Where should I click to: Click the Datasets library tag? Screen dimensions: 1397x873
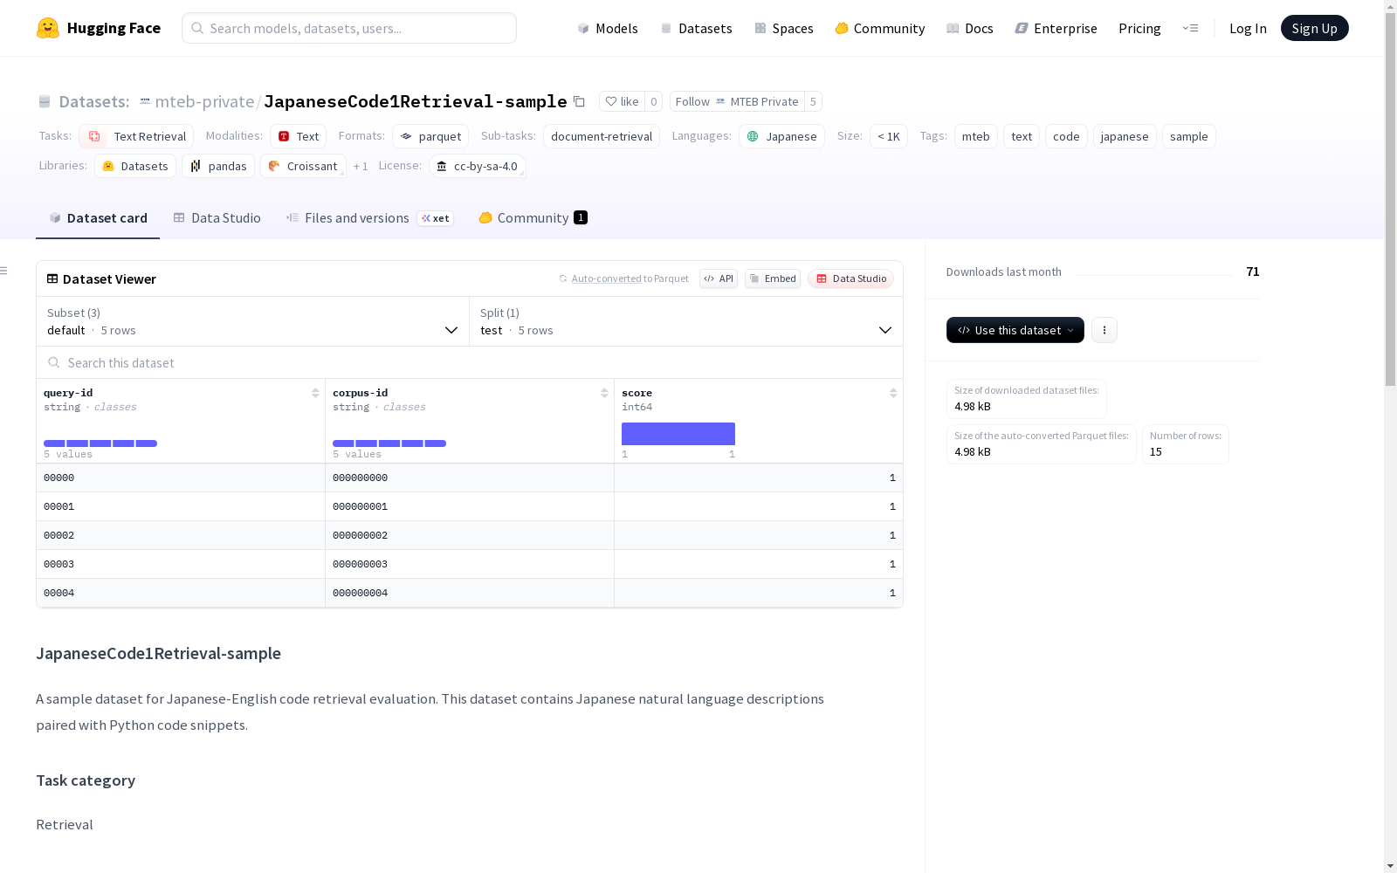pos(135,166)
